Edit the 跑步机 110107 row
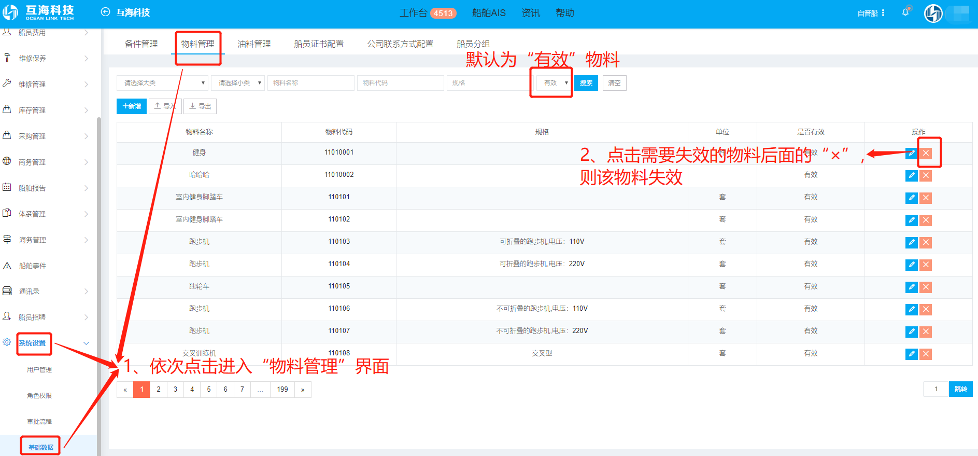Image resolution: width=978 pixels, height=456 pixels. [x=911, y=331]
